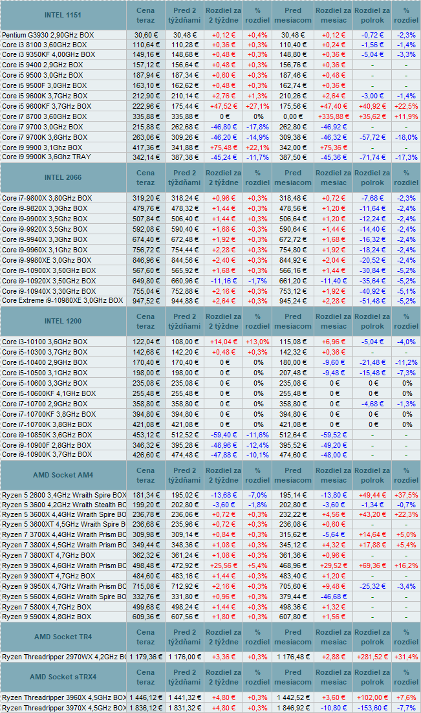Select the INTEL 1151 section header

(63, 15)
